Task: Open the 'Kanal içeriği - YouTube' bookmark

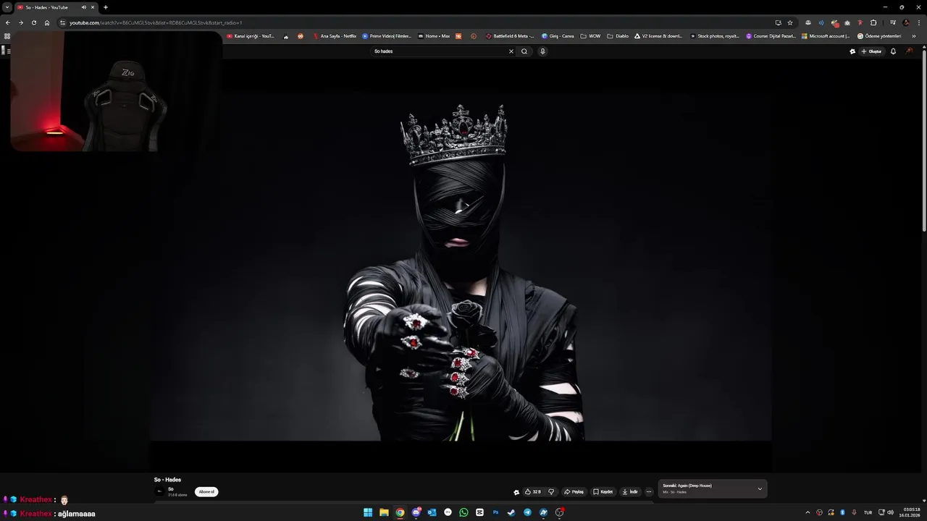Action: tap(251, 36)
